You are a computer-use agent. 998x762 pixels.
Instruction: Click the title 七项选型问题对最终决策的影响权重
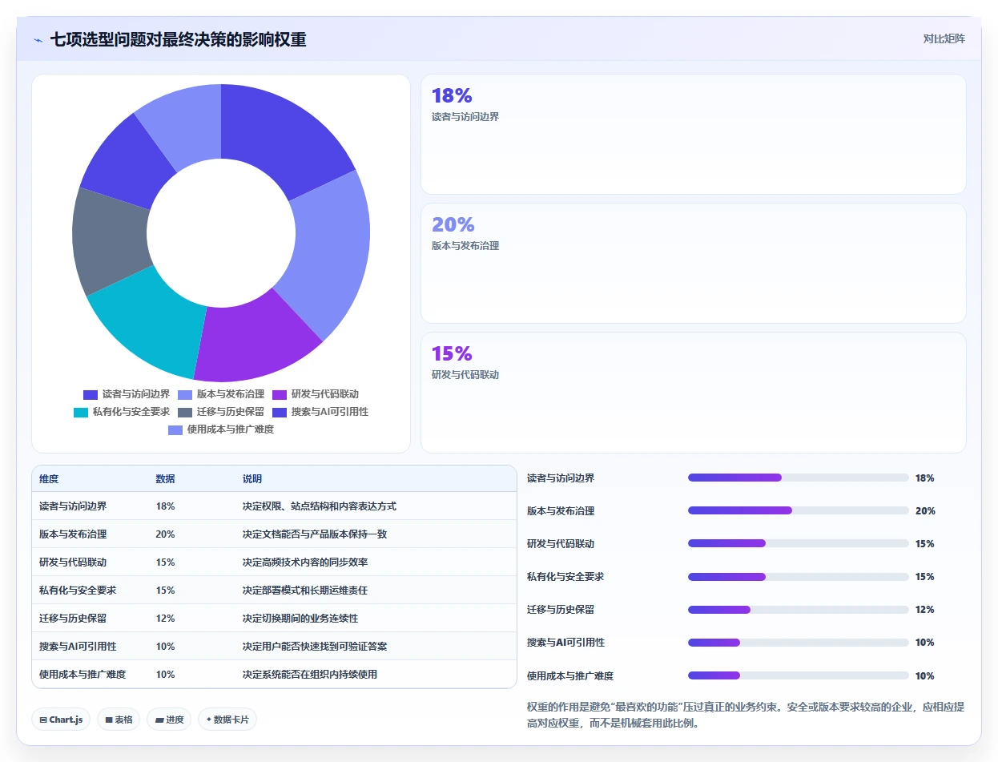pyautogui.click(x=178, y=39)
